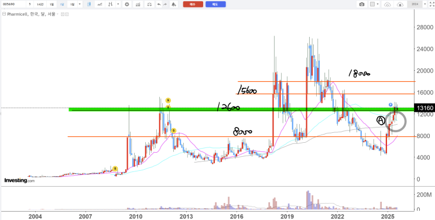The height and width of the screenshot is (220, 435).
Task: Click the compare scales balance icon
Action: pyautogui.click(x=149, y=4)
